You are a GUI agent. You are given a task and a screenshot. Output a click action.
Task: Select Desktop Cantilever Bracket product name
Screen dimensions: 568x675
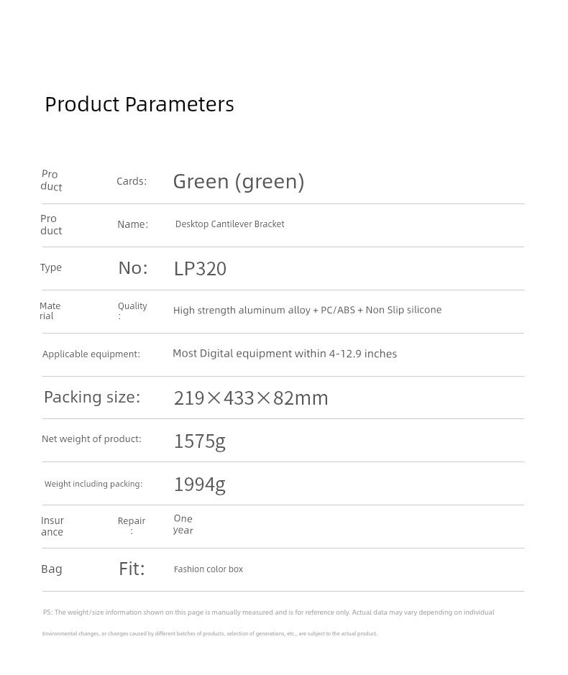point(229,224)
